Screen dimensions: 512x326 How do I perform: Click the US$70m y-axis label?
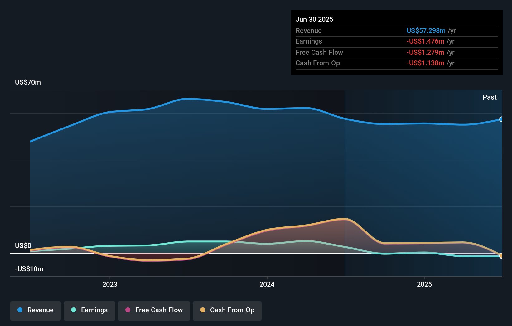coord(28,82)
